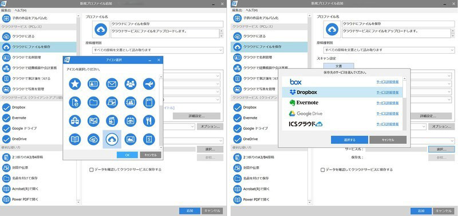Pick the business card album icon

131,102
